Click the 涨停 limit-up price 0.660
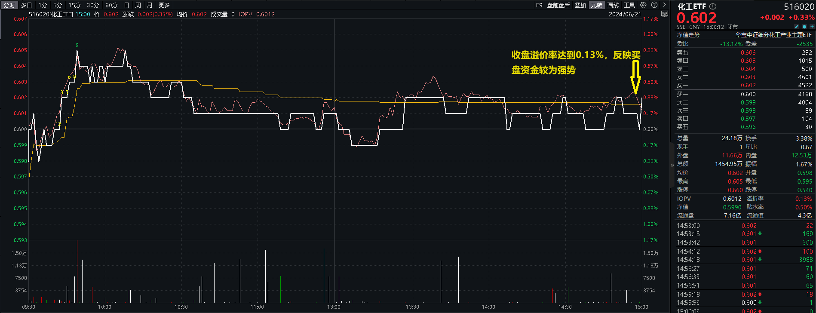Viewport: 816px width, 313px height. (x=735, y=190)
